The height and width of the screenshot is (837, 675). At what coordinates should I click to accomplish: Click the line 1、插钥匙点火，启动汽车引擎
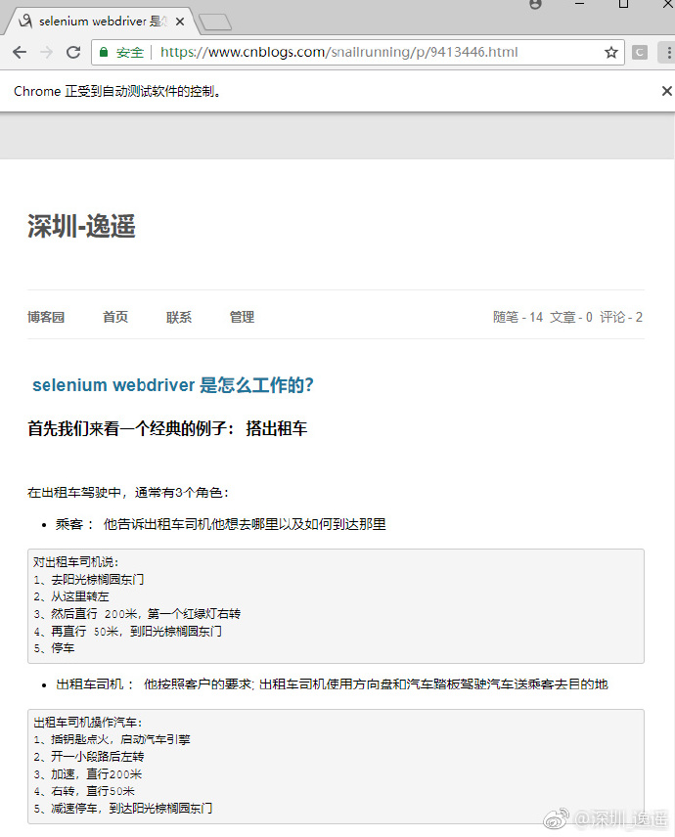[112, 739]
